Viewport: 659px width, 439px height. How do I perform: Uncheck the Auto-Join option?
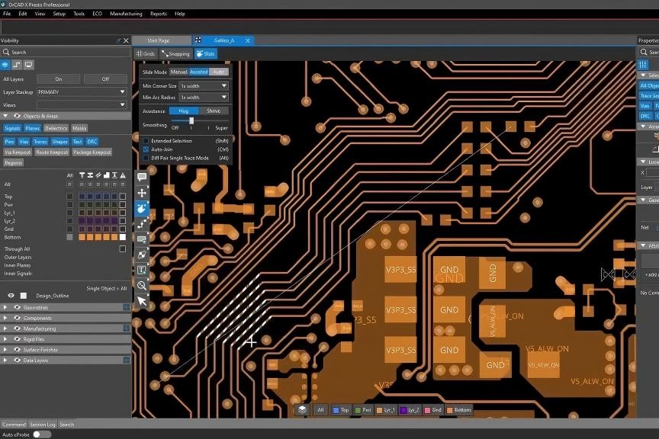point(145,149)
